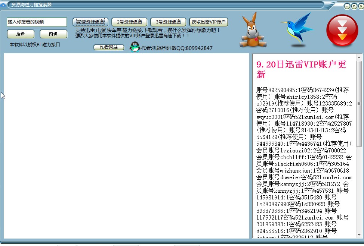Image resolution: width=364 pixels, height=246 pixels.
Task: Click the line starting 支持迅雷.电骡.快车等
Action: click(x=147, y=30)
